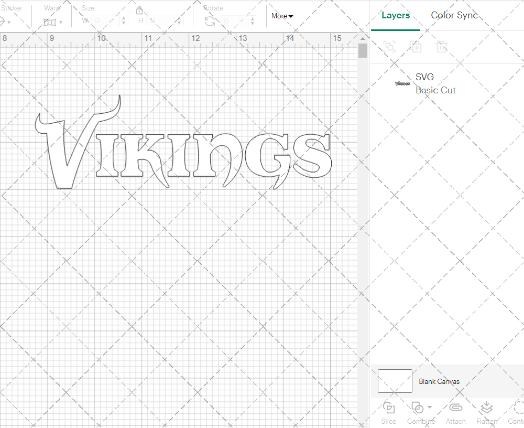Image resolution: width=524 pixels, height=428 pixels.
Task: Click the Warp grid icon
Action: pos(50,22)
